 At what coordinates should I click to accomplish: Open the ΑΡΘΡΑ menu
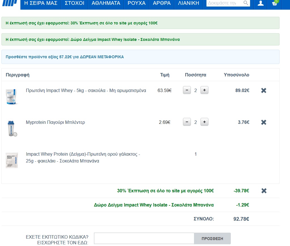click(162, 3)
